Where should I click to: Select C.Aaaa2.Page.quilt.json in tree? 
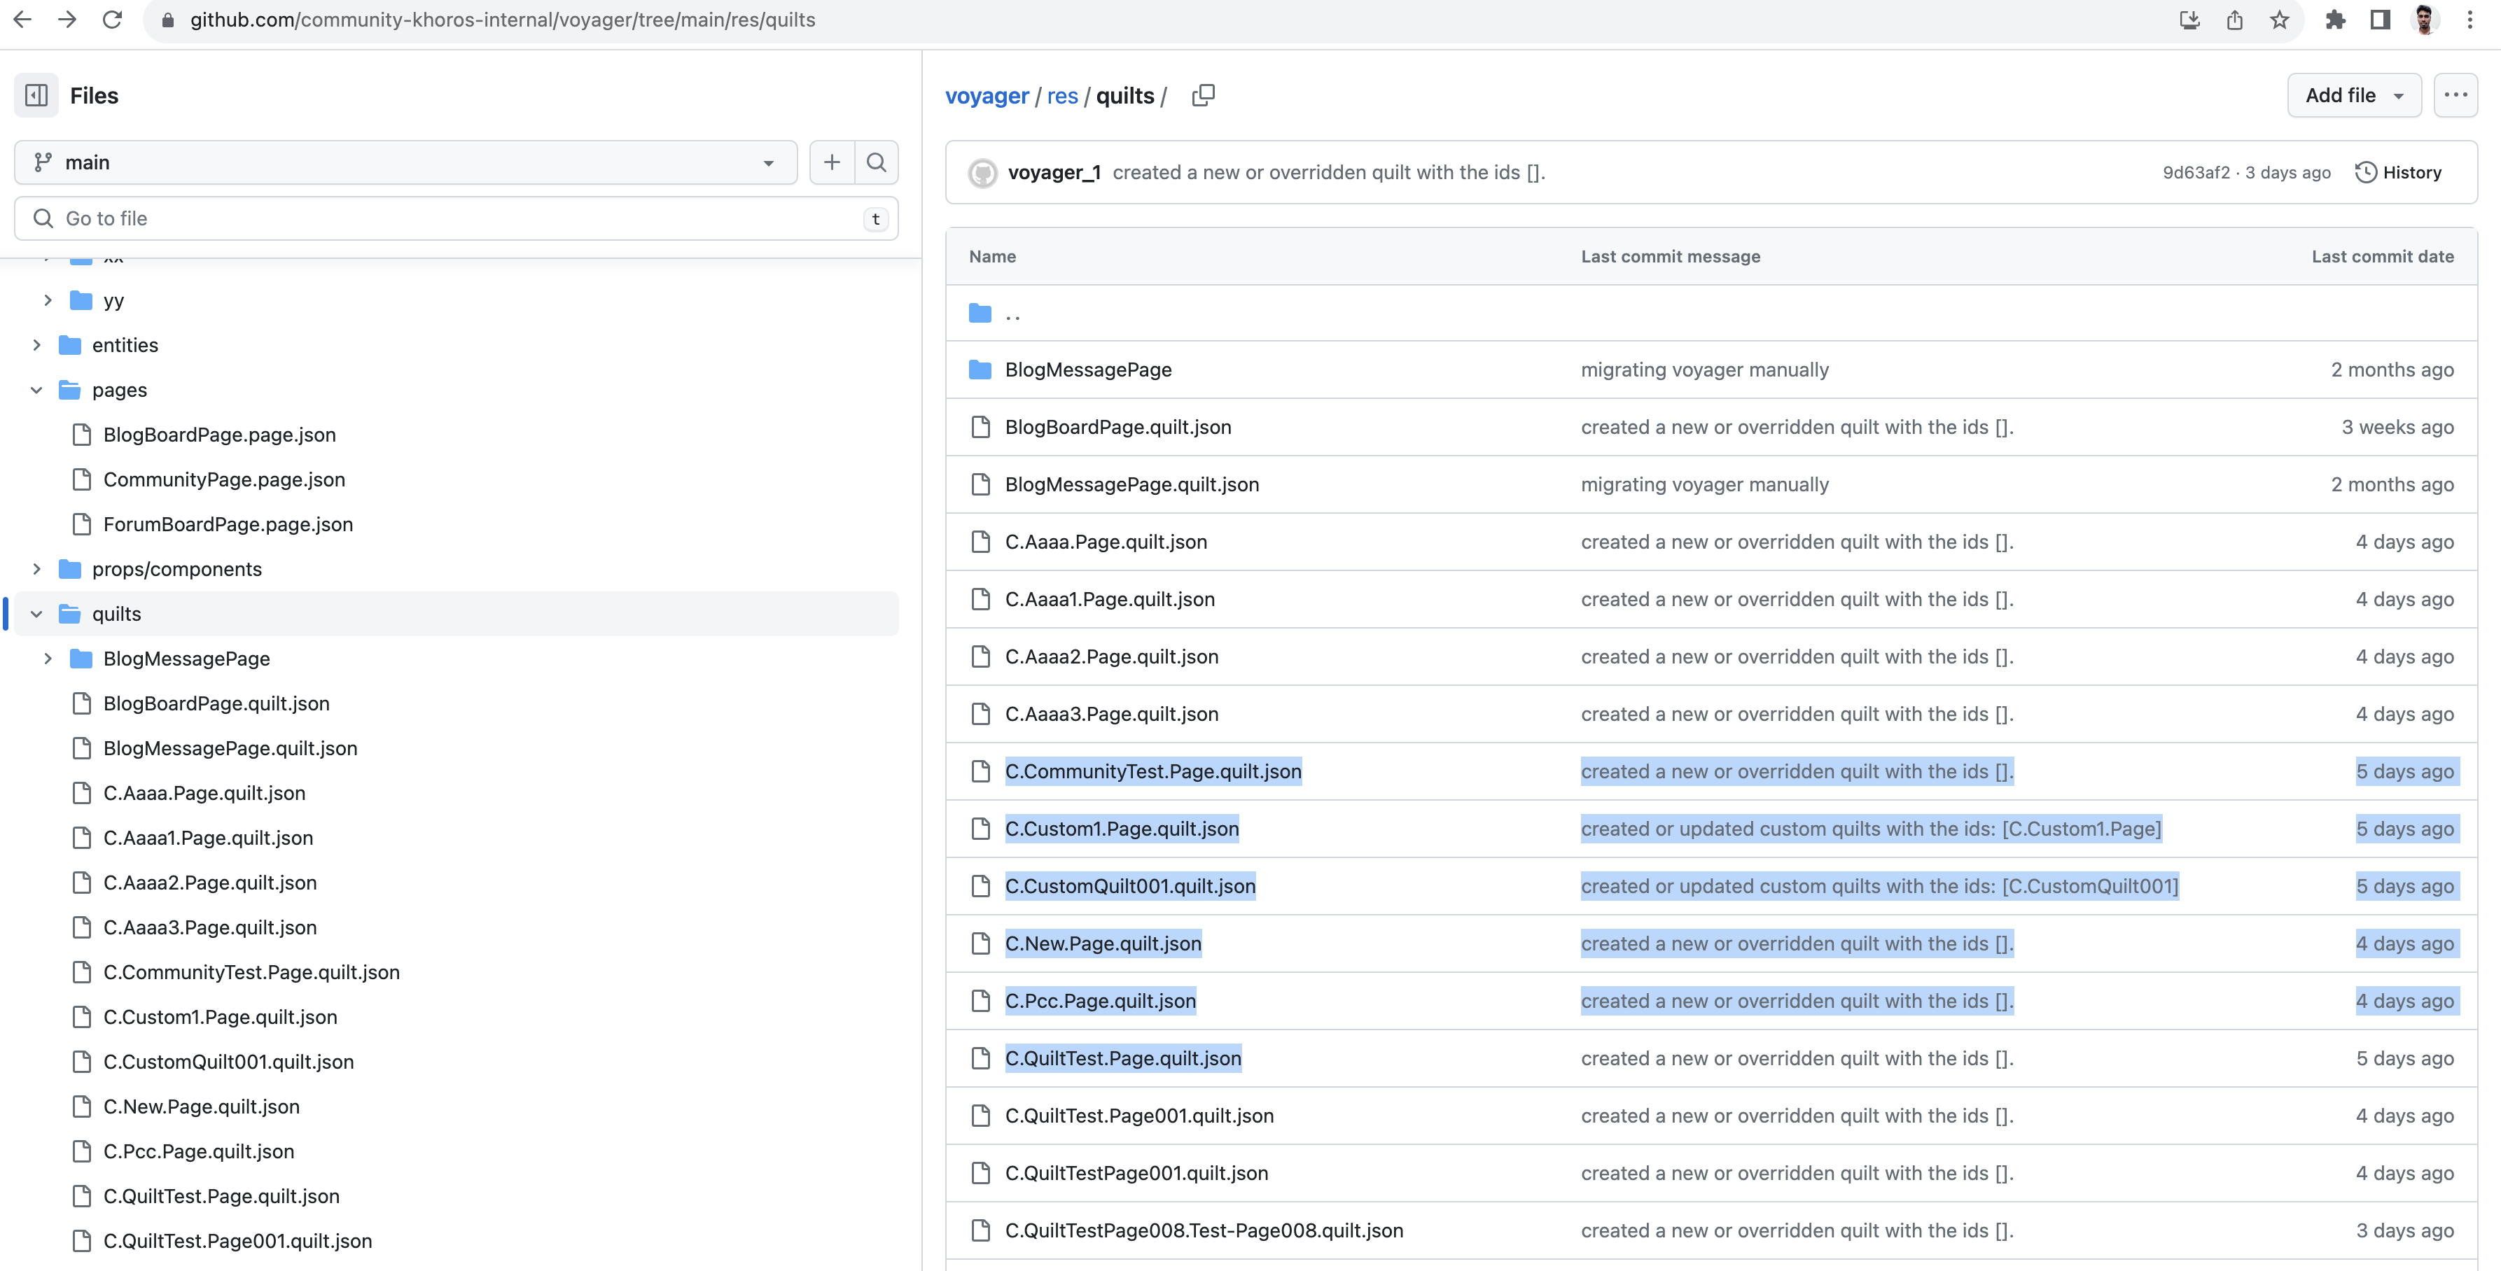click(210, 882)
